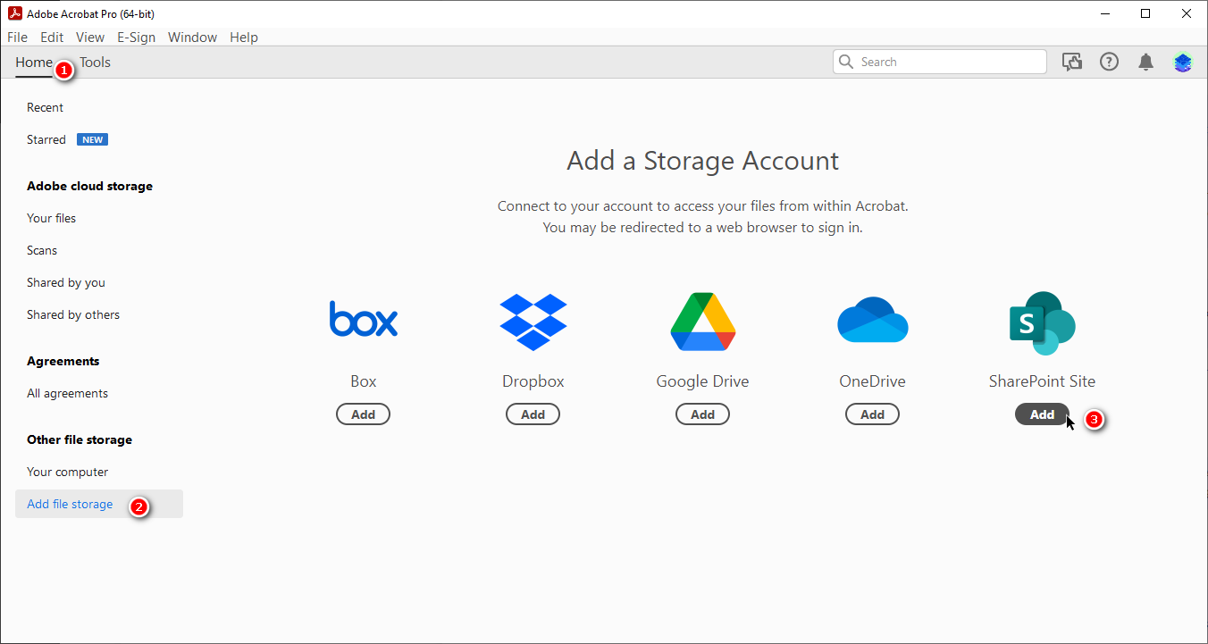Open the Help menu
The height and width of the screenshot is (644, 1208).
[244, 38]
